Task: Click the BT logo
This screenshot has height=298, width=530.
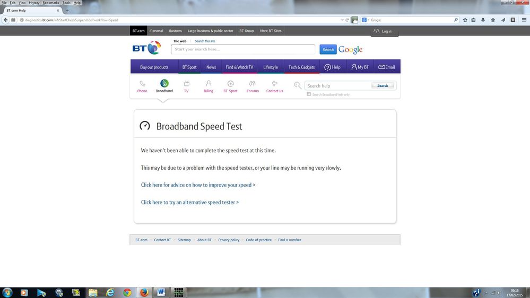Action: point(147,48)
